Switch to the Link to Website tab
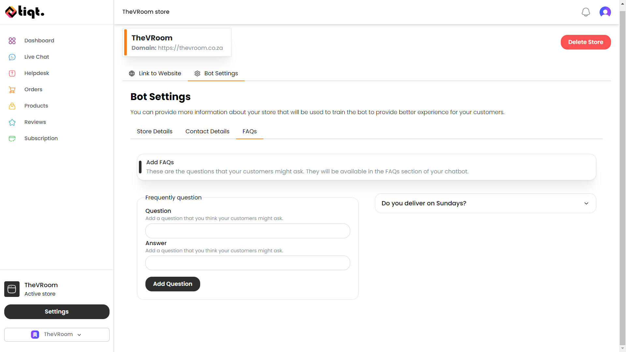This screenshot has width=626, height=352. coord(155,73)
